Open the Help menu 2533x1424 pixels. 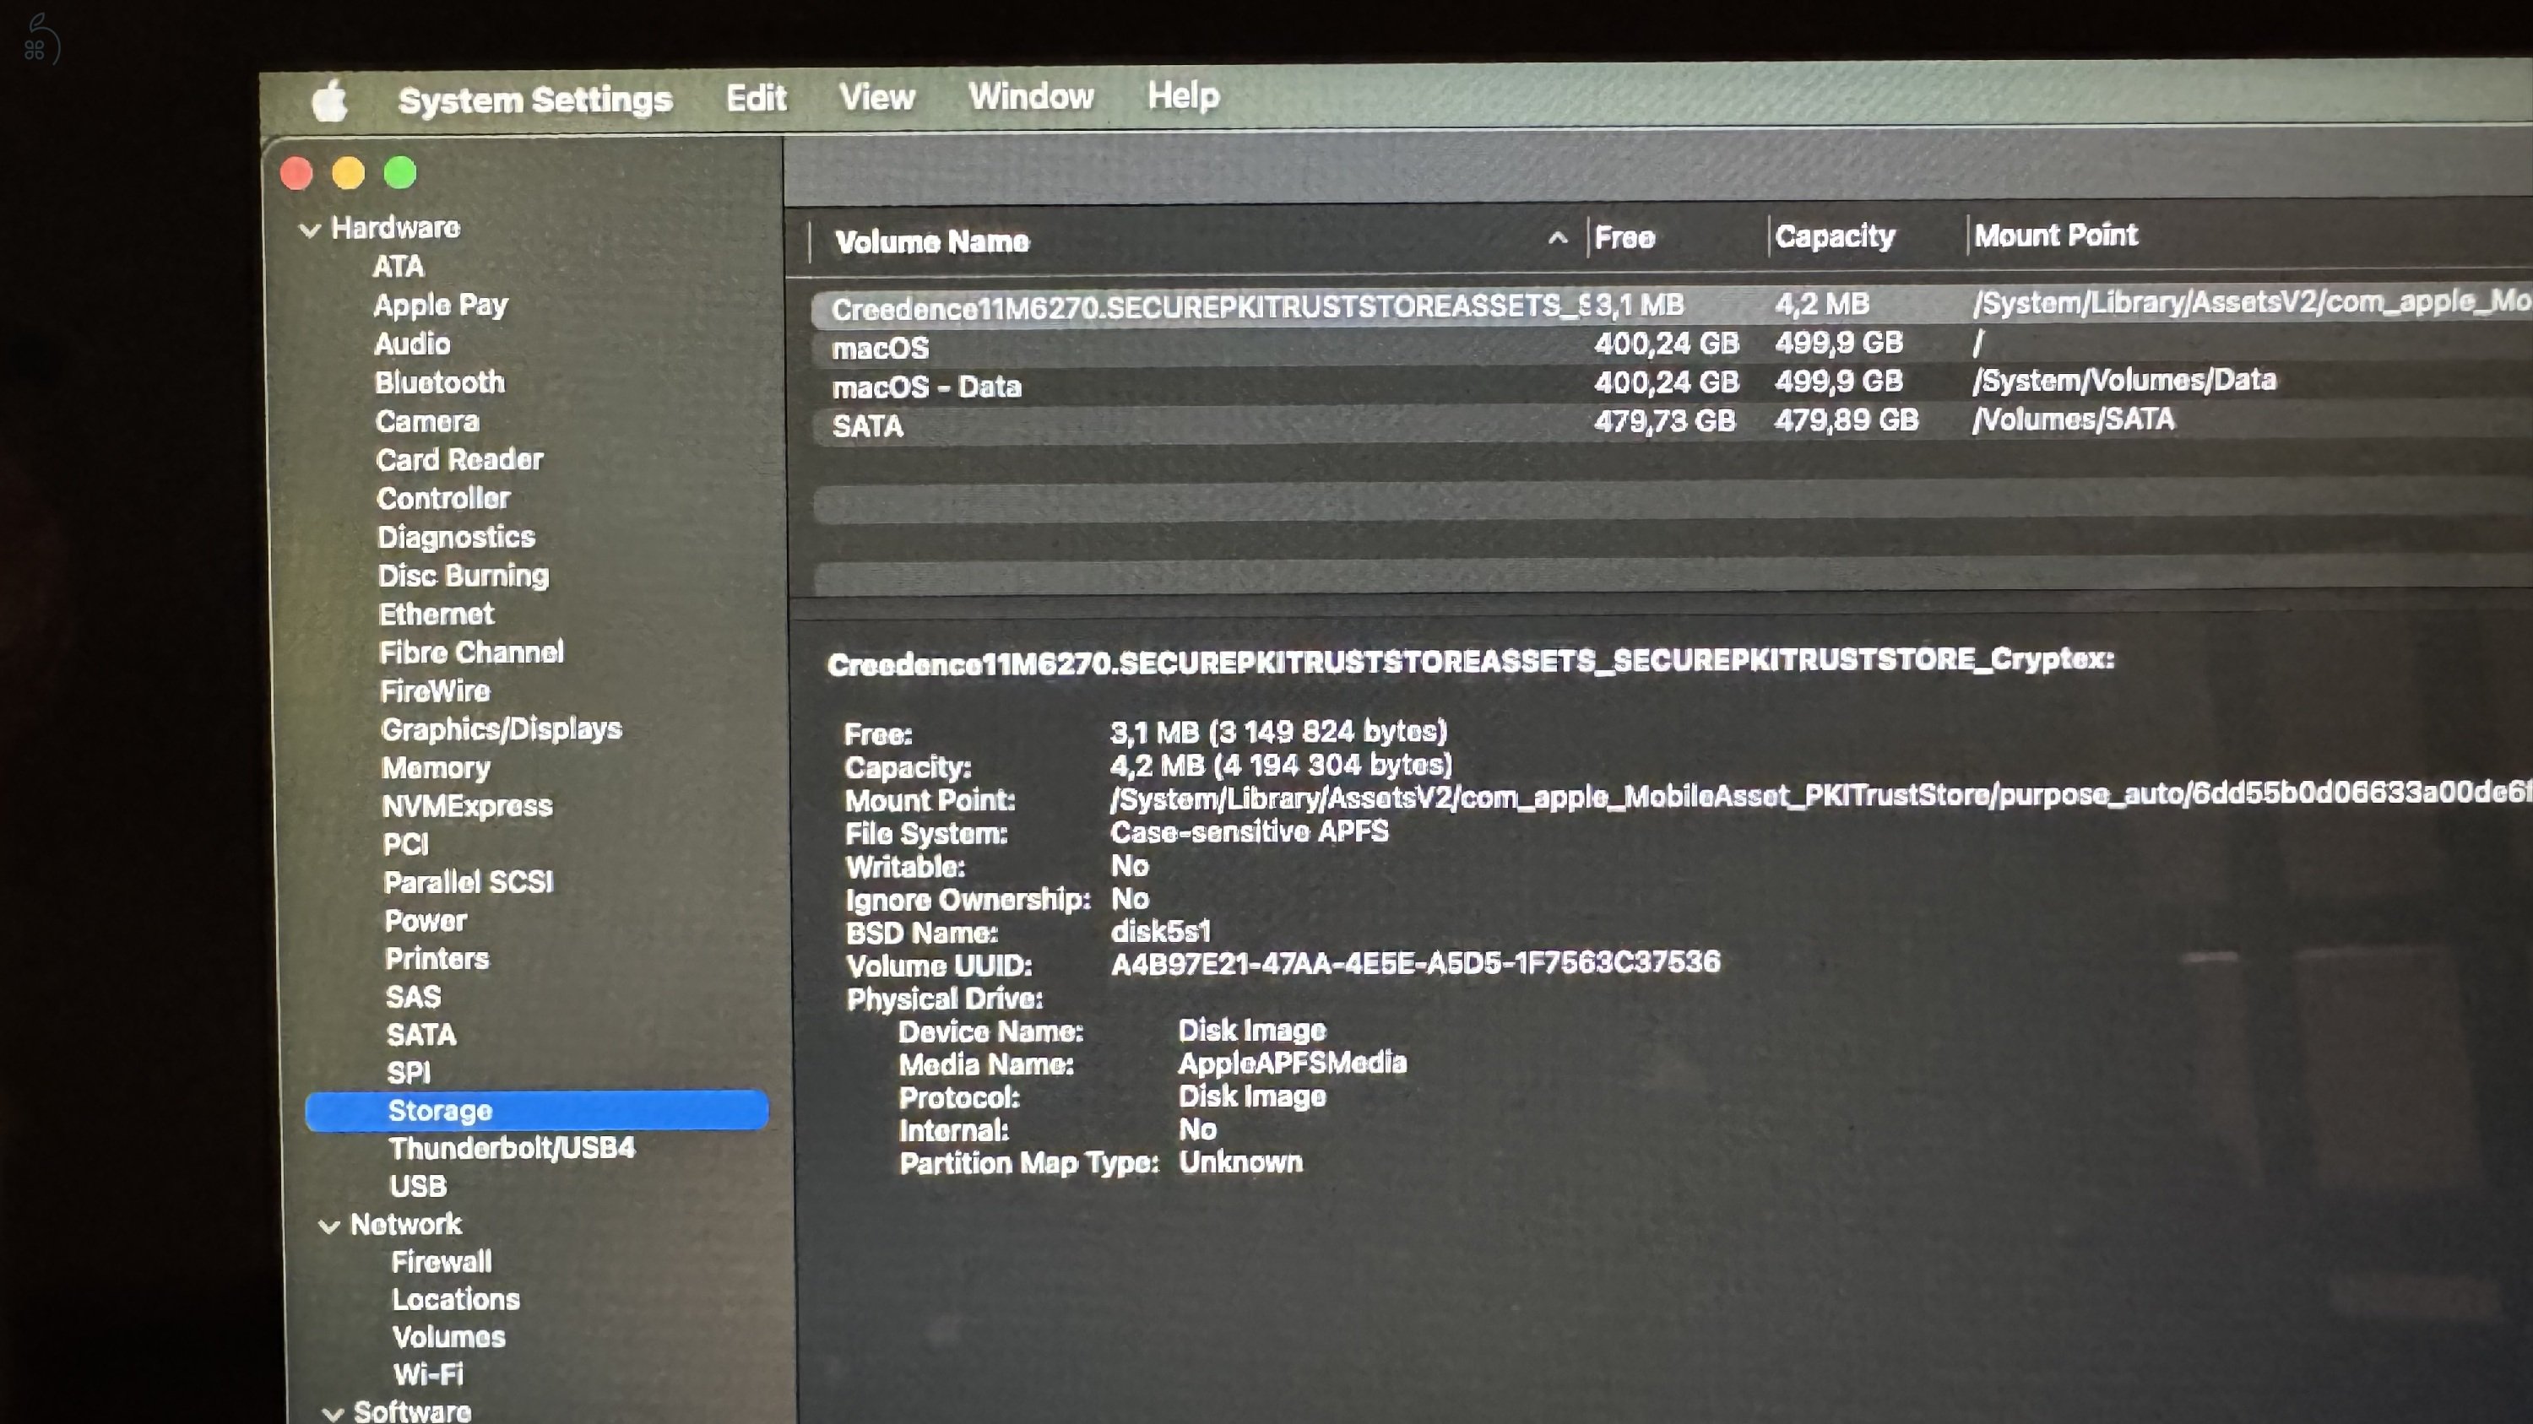[1183, 95]
